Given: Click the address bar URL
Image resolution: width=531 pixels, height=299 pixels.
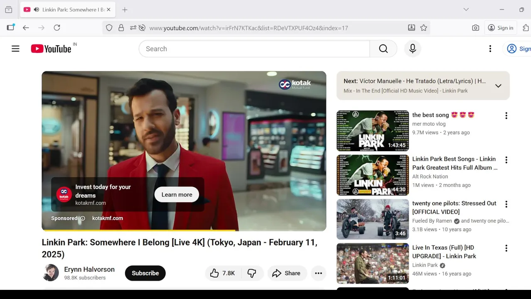Looking at the screenshot, I should [x=248, y=28].
